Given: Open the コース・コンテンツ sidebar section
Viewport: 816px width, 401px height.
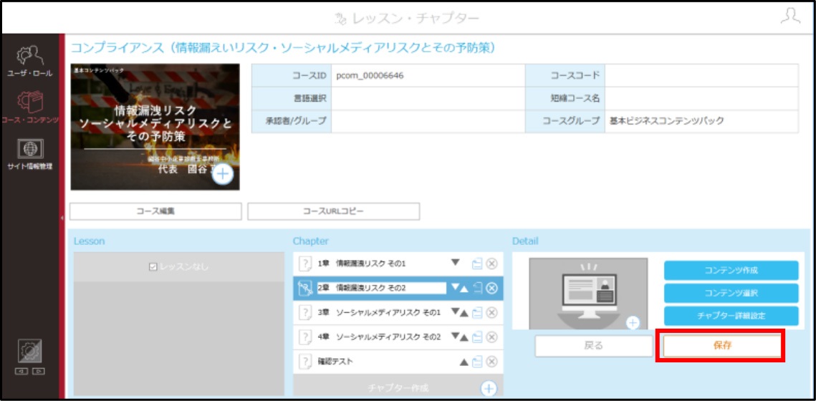Looking at the screenshot, I should pos(29,108).
